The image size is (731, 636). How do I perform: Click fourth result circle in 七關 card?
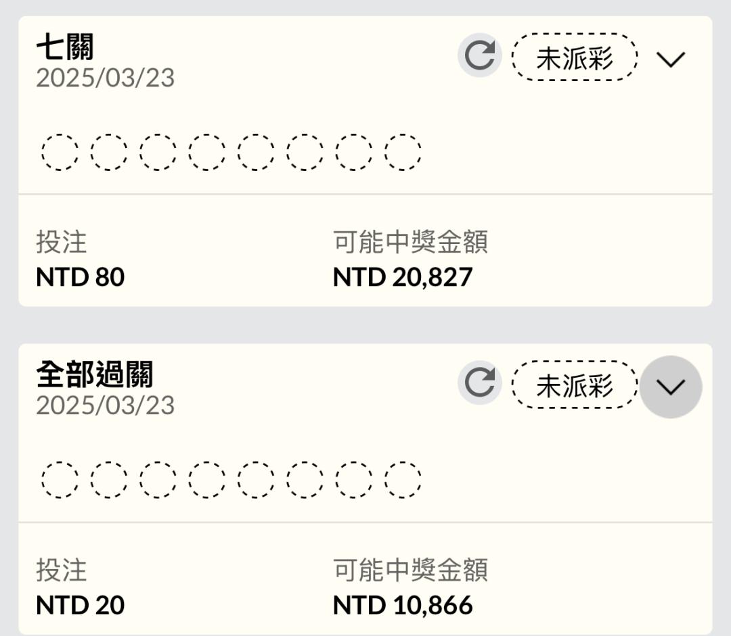pos(207,152)
